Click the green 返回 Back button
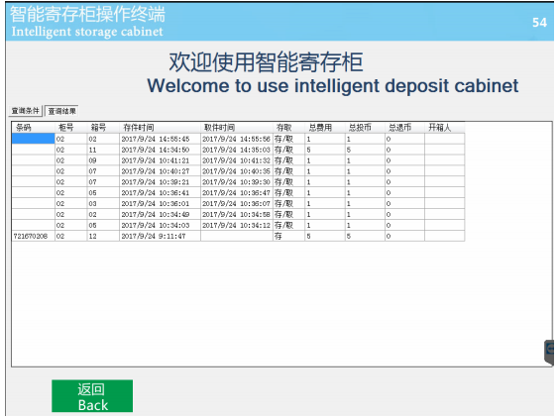The height and width of the screenshot is (419, 559). click(92, 396)
